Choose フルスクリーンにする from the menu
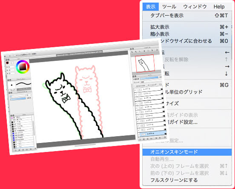The height and width of the screenshot is (189, 235). (x=187, y=180)
